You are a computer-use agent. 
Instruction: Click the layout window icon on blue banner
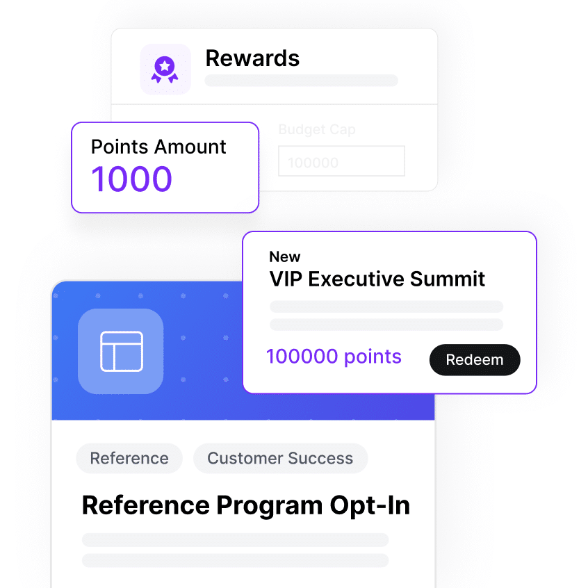[x=121, y=351]
